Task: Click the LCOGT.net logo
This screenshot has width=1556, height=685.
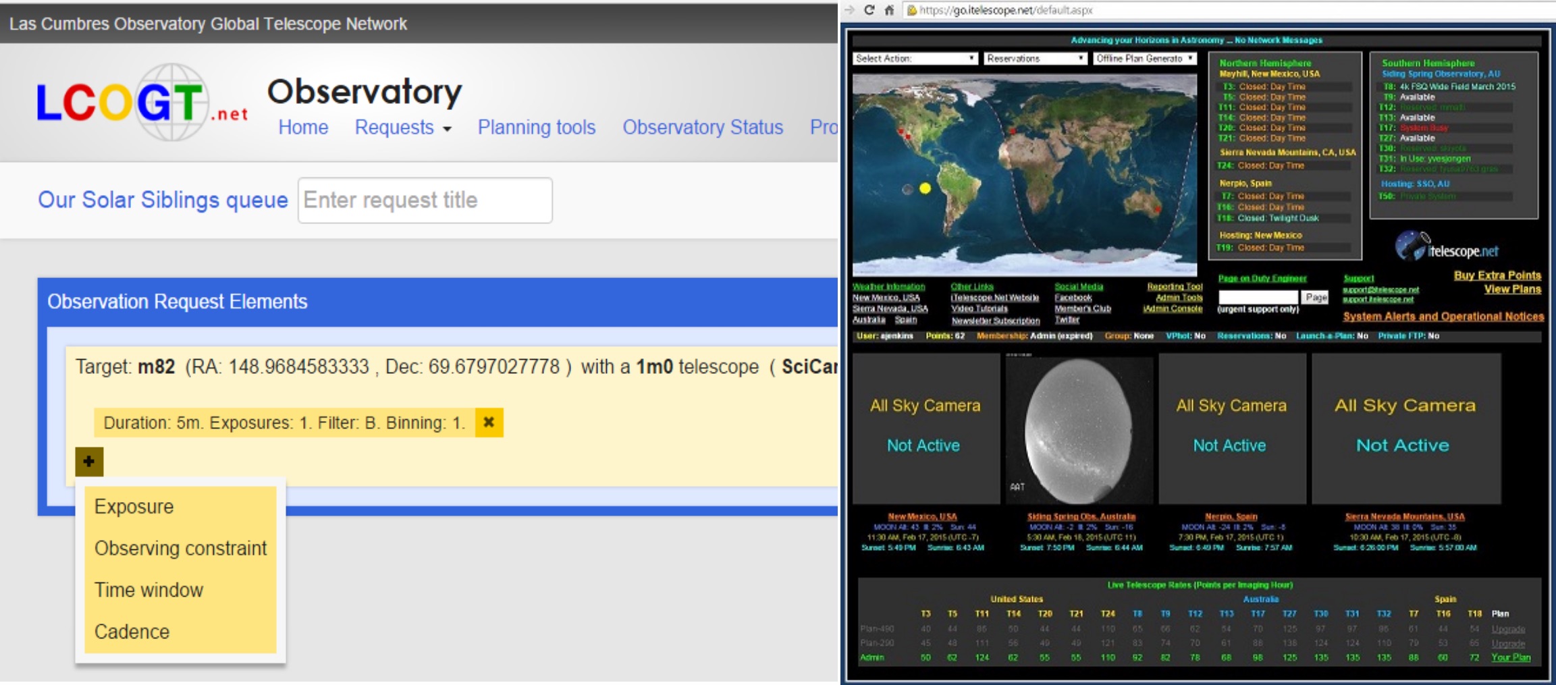Action: [x=142, y=103]
